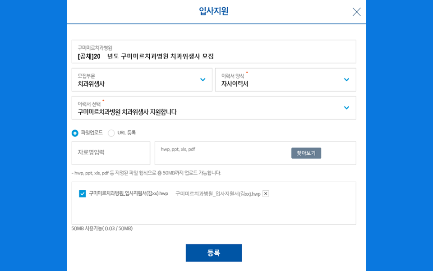Image resolution: width=433 pixels, height=271 pixels.
Task: Open the 이력서 양식 dropdown showing 자사이력서
Action: [280, 80]
